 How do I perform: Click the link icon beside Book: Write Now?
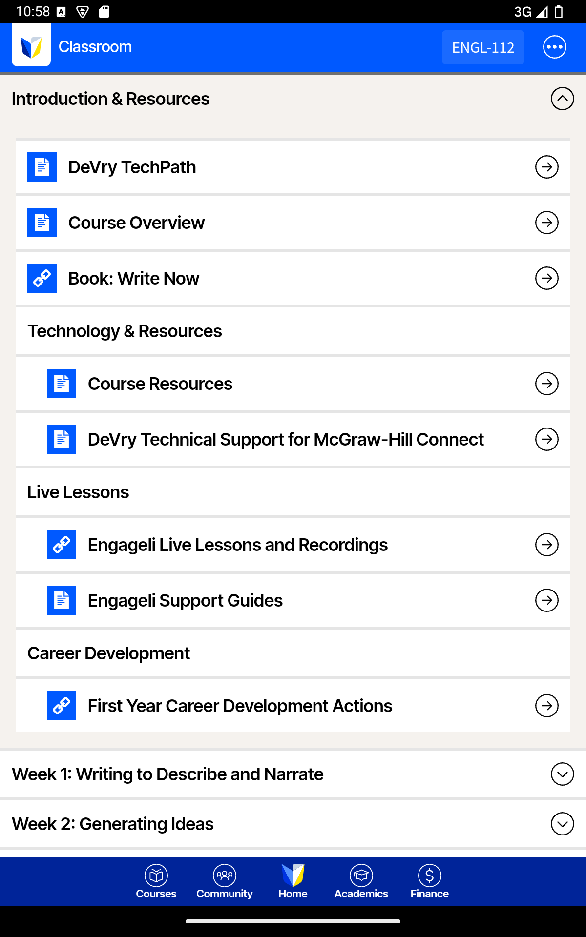coord(42,278)
